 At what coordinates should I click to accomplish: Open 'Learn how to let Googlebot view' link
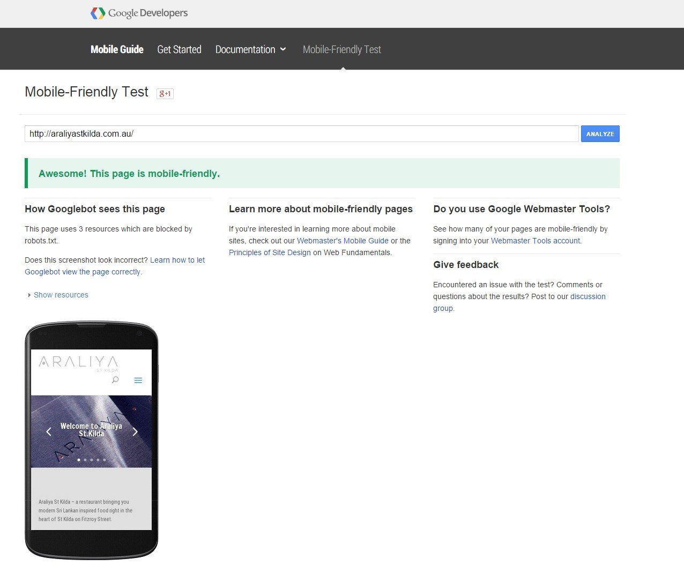tap(177, 260)
